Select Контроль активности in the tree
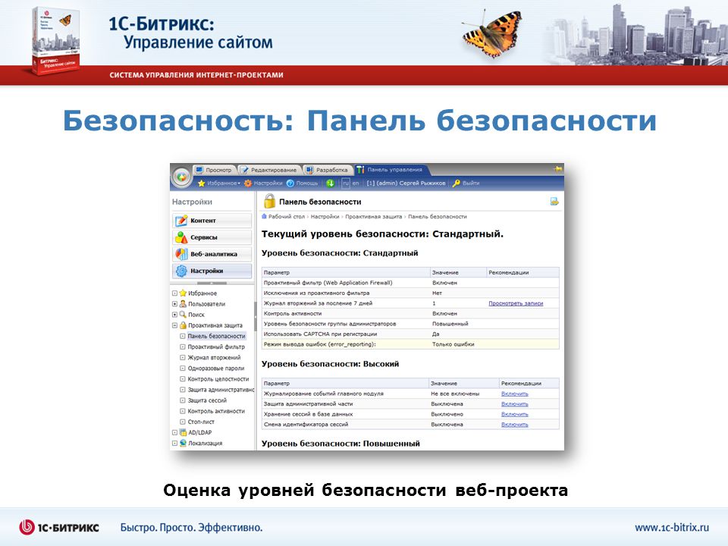The image size is (728, 546). coord(216,411)
